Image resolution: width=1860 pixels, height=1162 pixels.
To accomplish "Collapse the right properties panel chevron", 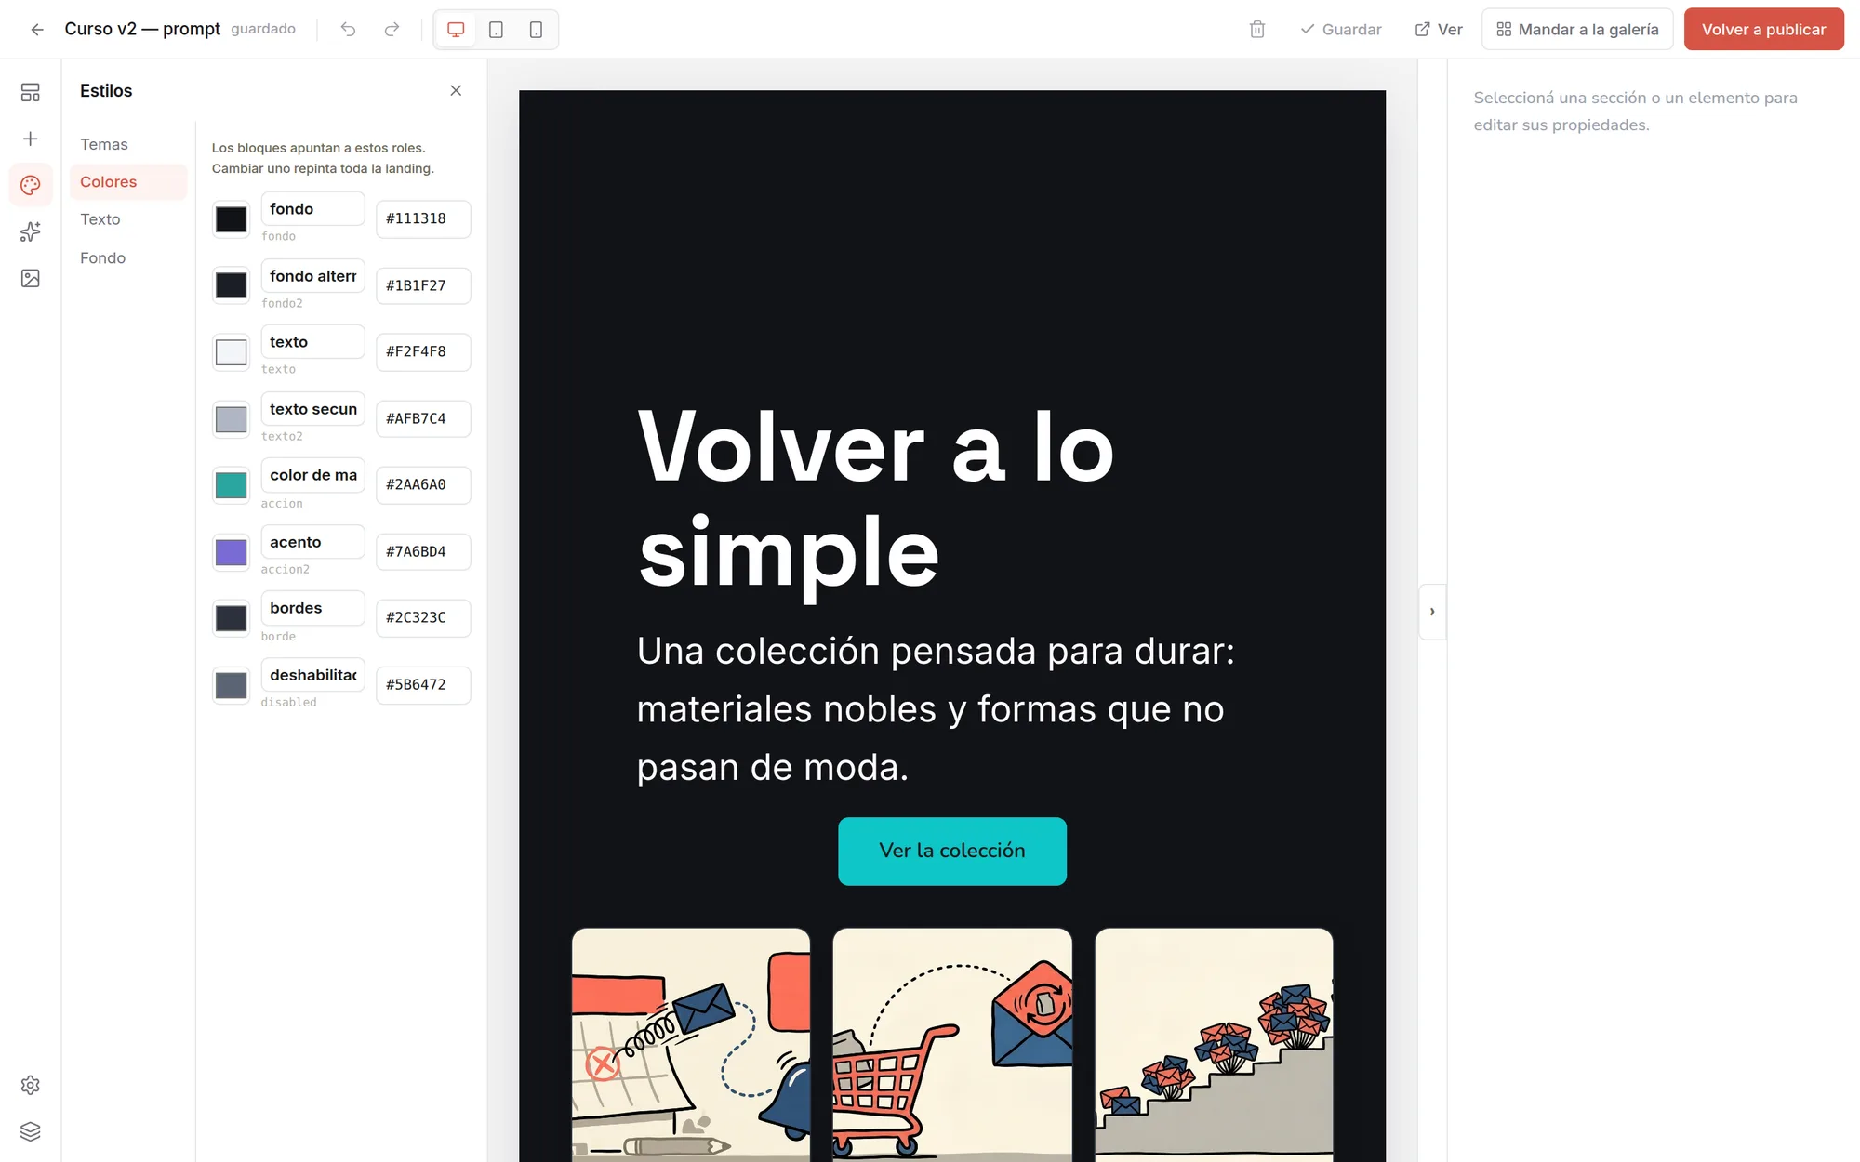I will point(1432,612).
